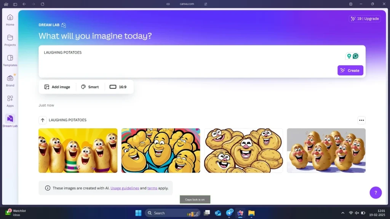390x219 pixels.
Task: Show hidden system tray icons chevron
Action: (343, 213)
